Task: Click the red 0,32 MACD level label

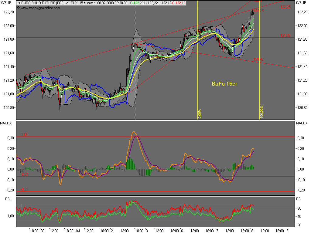Action: 24,135
